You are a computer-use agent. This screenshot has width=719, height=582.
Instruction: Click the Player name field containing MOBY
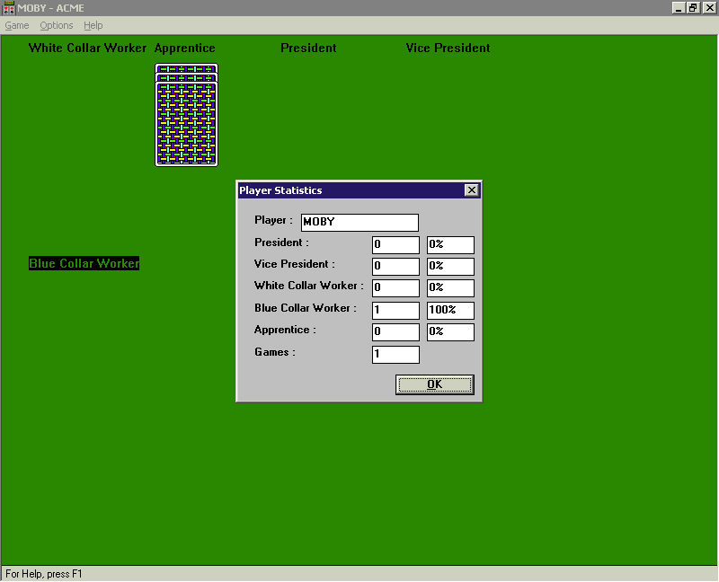359,222
